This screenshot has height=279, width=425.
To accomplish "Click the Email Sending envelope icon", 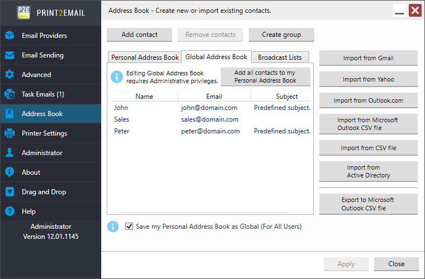I will pyautogui.click(x=10, y=55).
